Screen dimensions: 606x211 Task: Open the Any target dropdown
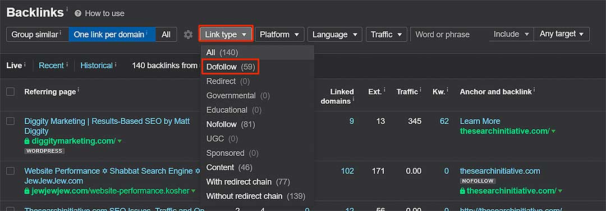click(562, 34)
